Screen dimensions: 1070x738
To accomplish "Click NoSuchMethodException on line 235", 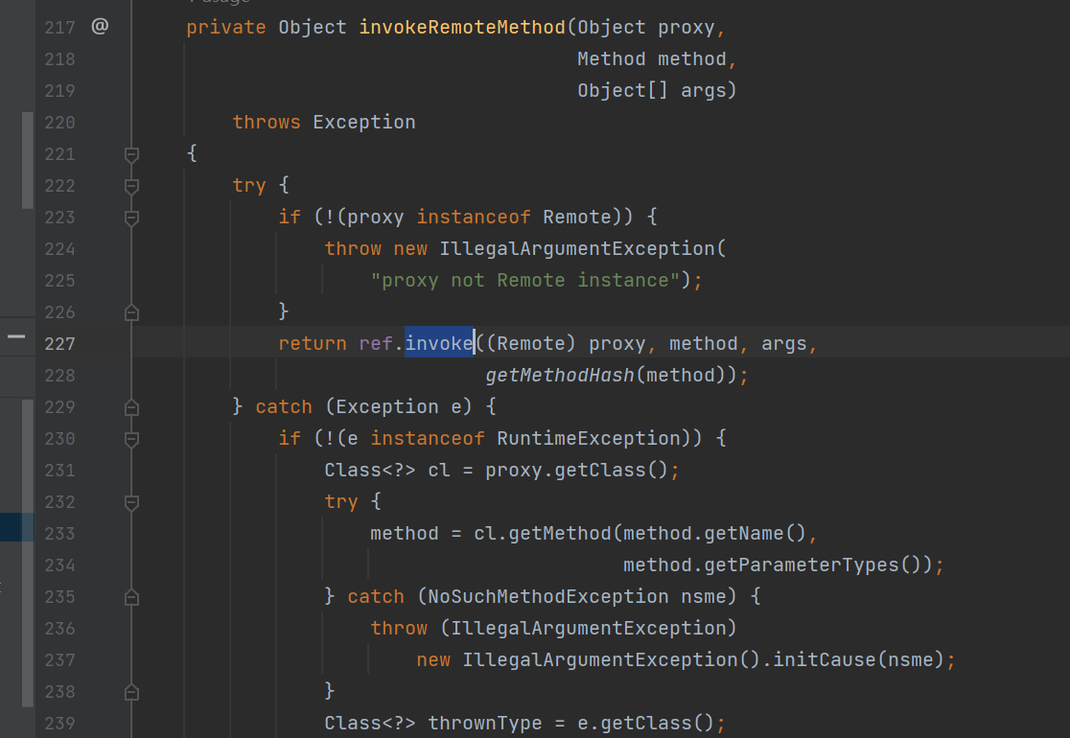I will 548,596.
